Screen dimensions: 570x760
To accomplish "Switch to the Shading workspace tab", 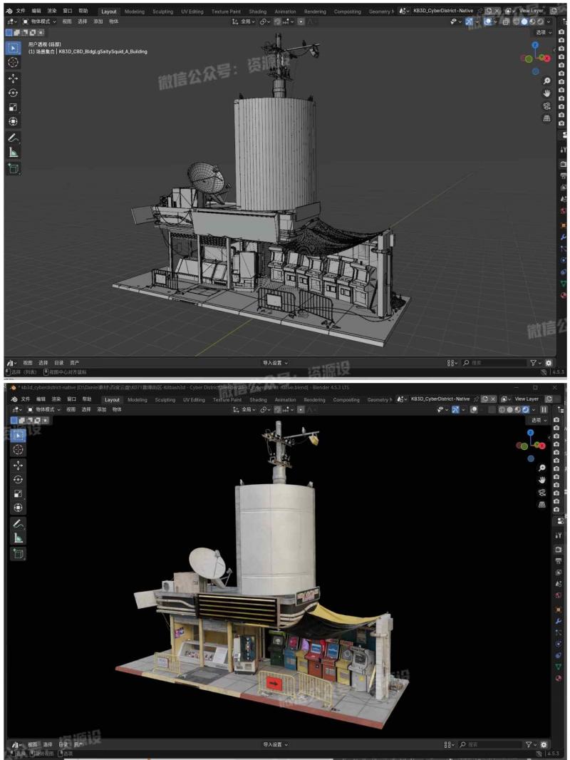I will (x=257, y=11).
